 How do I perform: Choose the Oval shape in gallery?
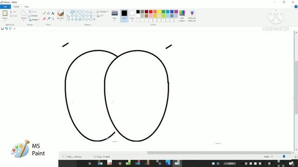click(x=76, y=12)
